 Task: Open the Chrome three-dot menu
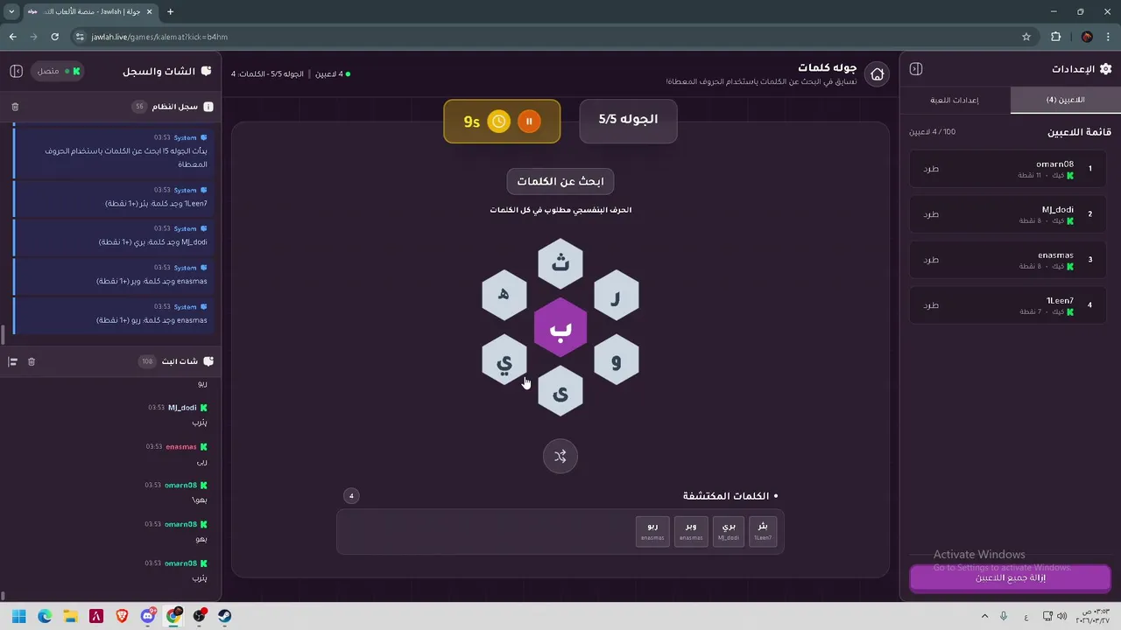tap(1107, 37)
